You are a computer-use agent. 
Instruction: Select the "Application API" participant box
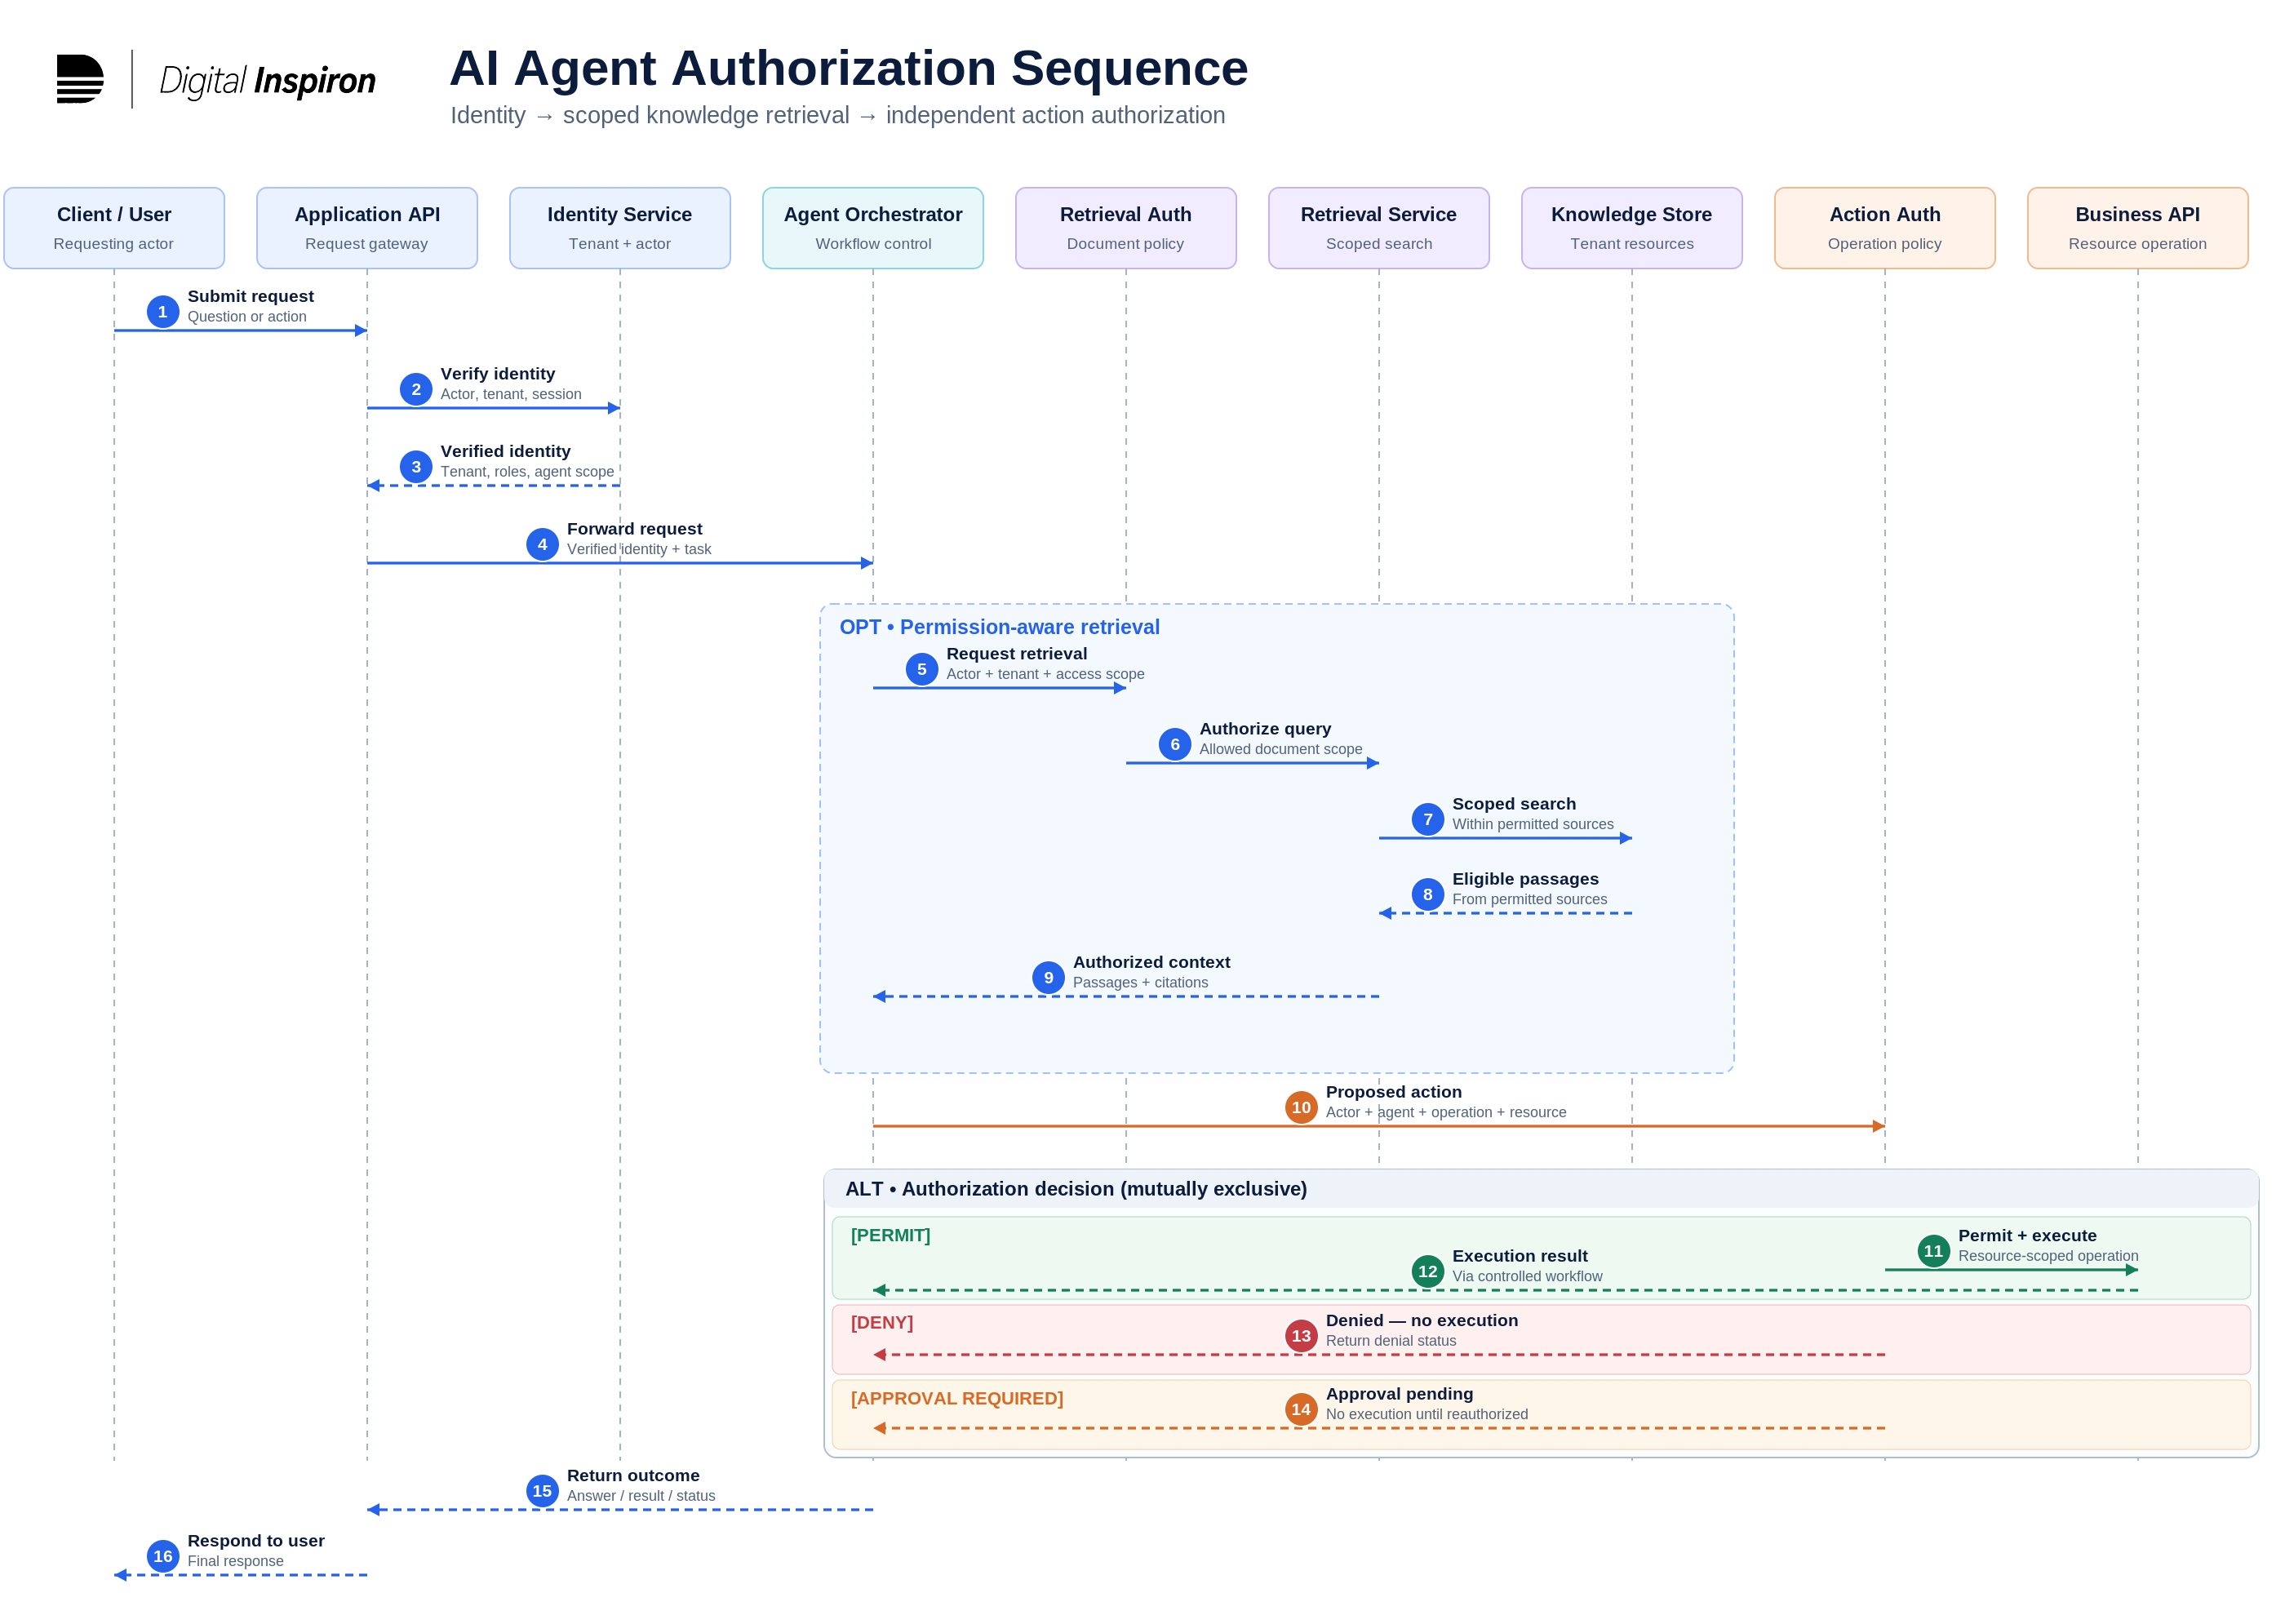click(x=367, y=228)
